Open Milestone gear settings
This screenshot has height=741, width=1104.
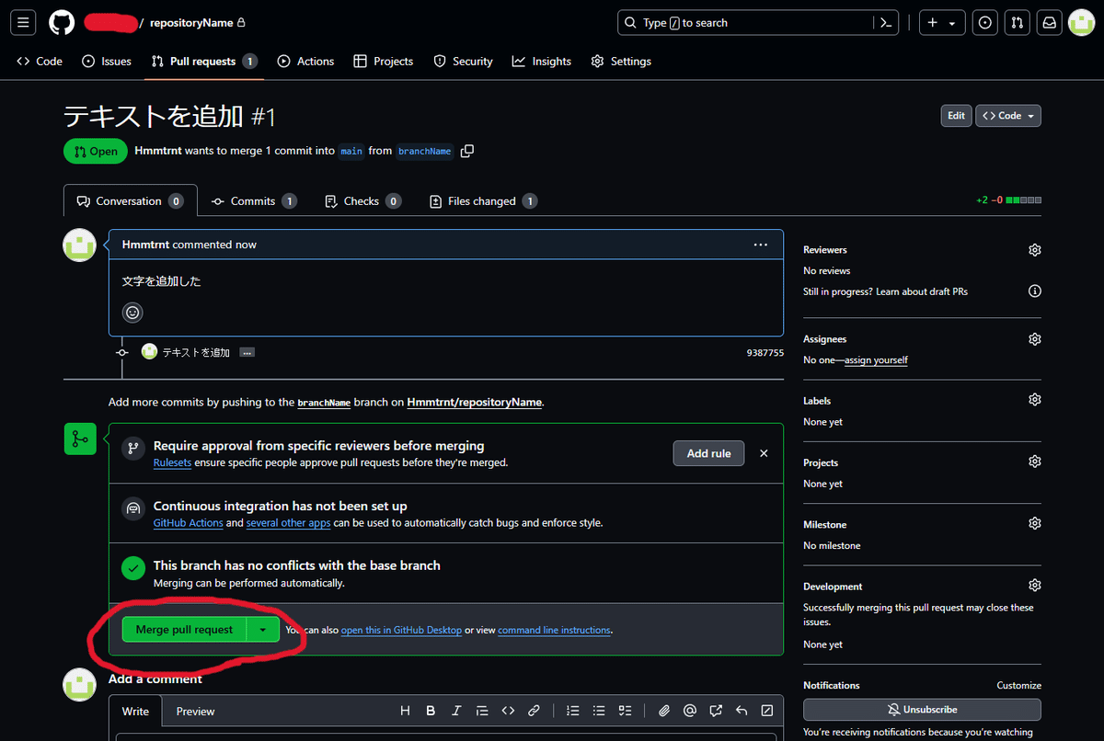tap(1034, 523)
